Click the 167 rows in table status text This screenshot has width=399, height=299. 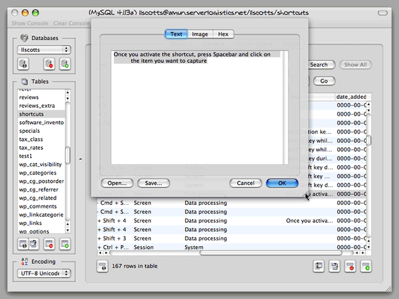(x=135, y=266)
